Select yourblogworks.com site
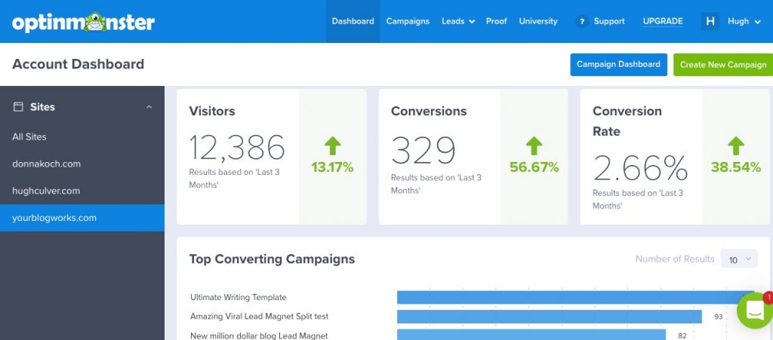Screen dimensions: 773x340 click(82, 218)
